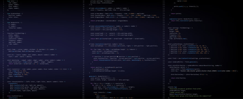Click the line 'type Color = {'
The height and width of the screenshot is (99, 243).
click(12, 1)
